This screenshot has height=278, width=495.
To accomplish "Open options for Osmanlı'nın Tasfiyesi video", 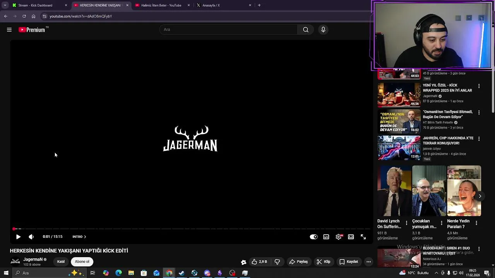I will coord(479,112).
